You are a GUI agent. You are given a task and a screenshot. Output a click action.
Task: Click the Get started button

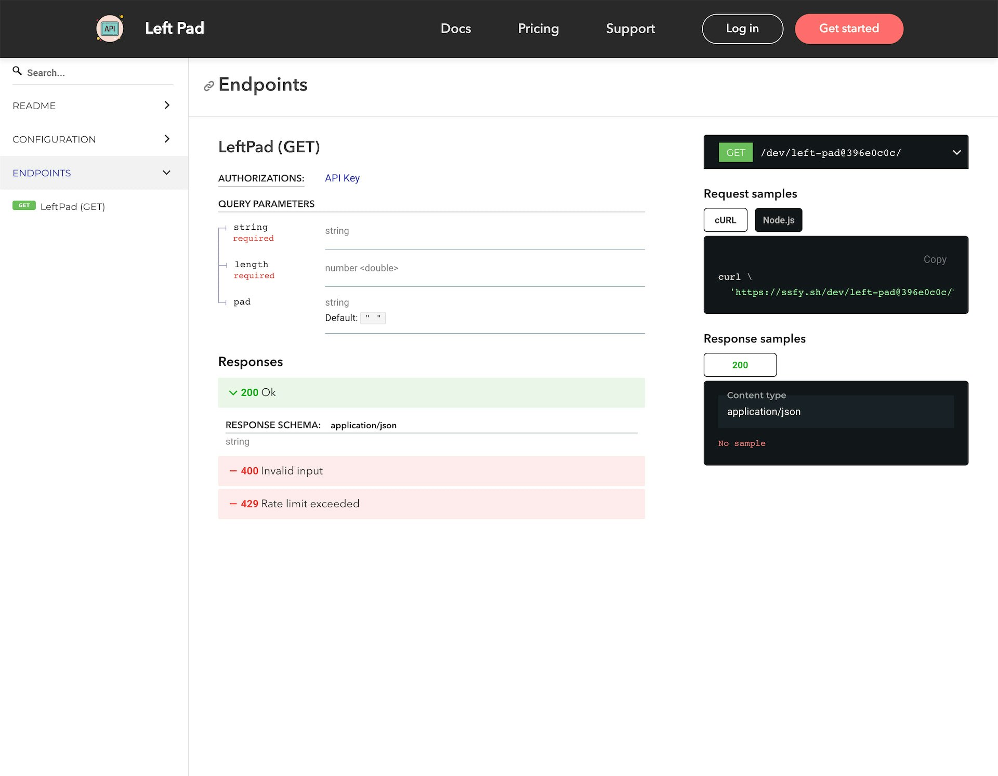pyautogui.click(x=848, y=29)
